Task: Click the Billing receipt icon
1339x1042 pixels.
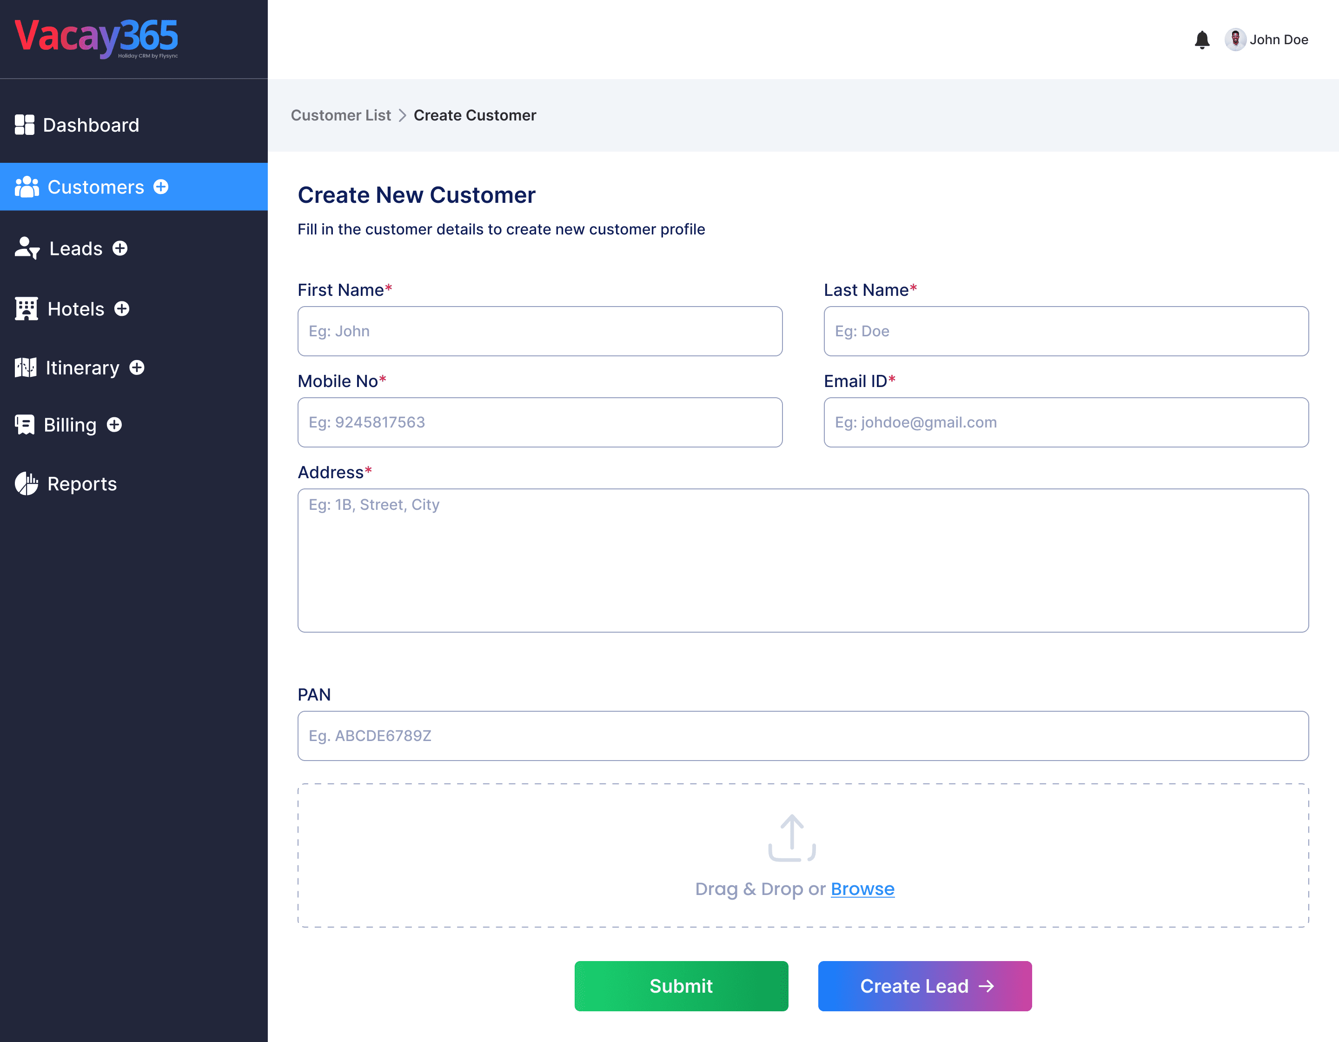Action: [x=25, y=424]
